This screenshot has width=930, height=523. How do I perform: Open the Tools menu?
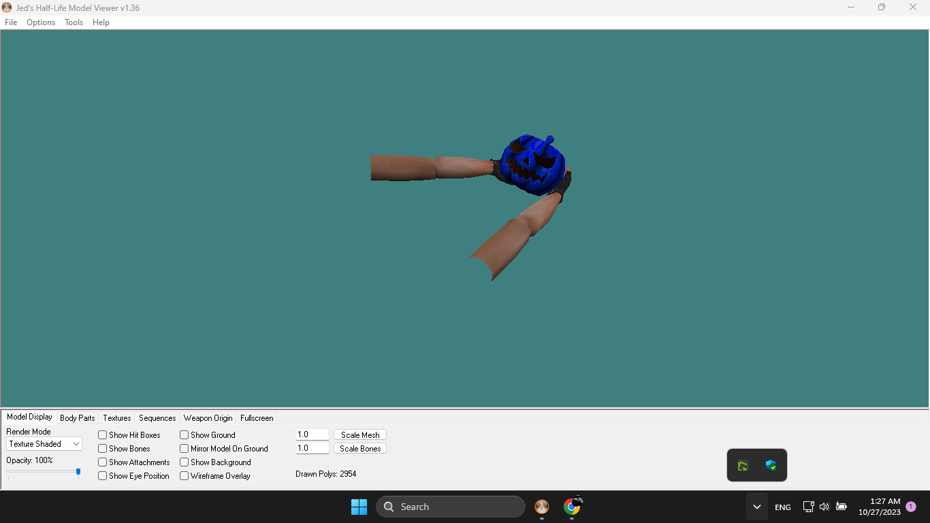pyautogui.click(x=74, y=22)
